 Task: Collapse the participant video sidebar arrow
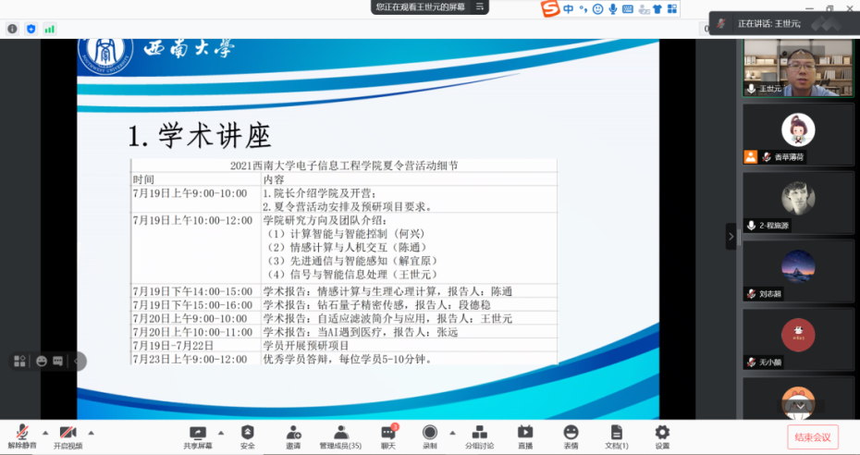coord(731,236)
